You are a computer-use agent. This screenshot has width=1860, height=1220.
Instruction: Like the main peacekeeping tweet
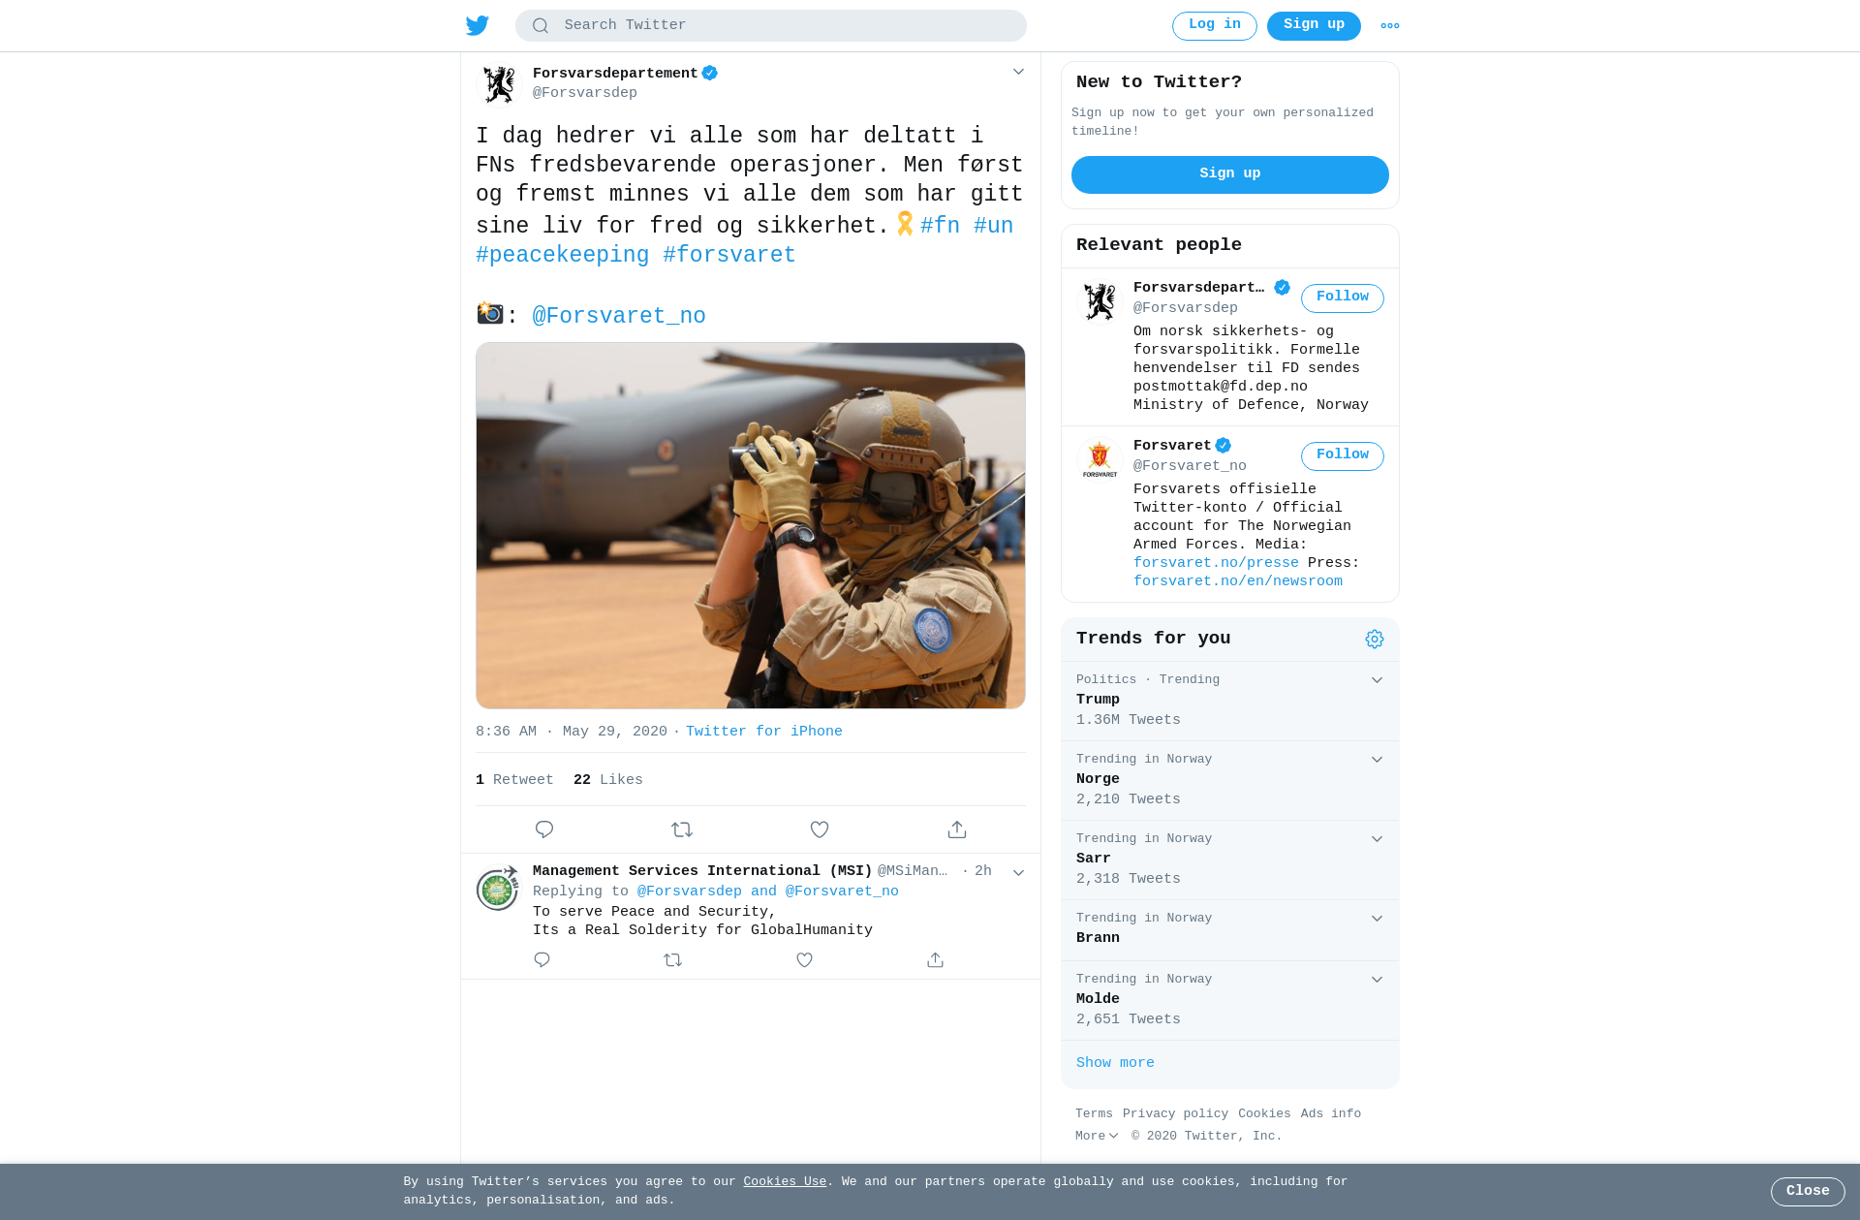coord(820,829)
